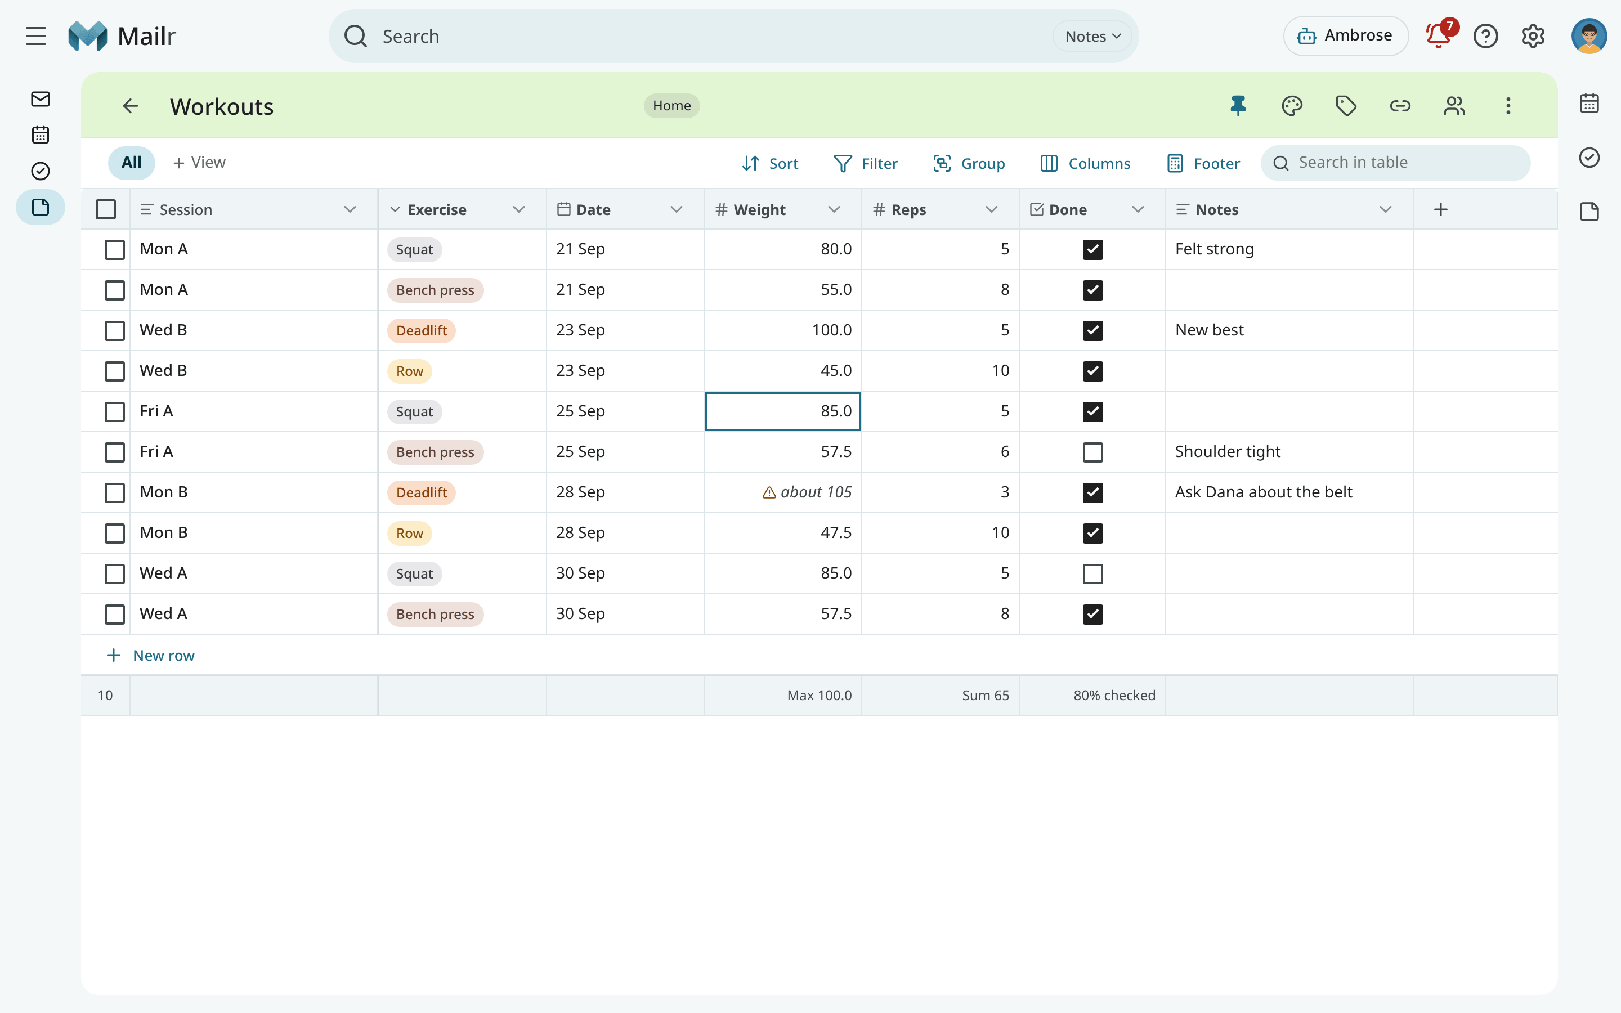Select the Wed B Deadlift row checkbox

tap(115, 330)
